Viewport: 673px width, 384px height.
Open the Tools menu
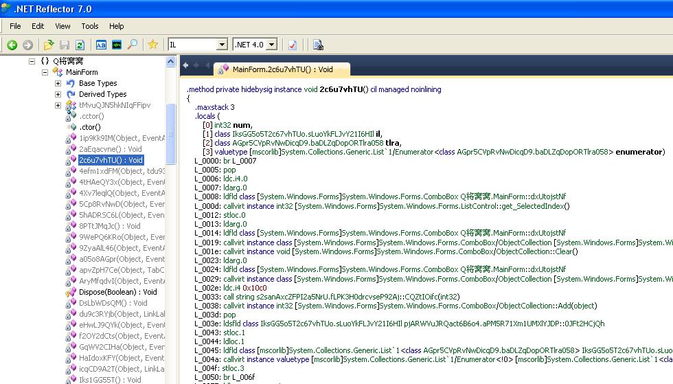point(90,26)
